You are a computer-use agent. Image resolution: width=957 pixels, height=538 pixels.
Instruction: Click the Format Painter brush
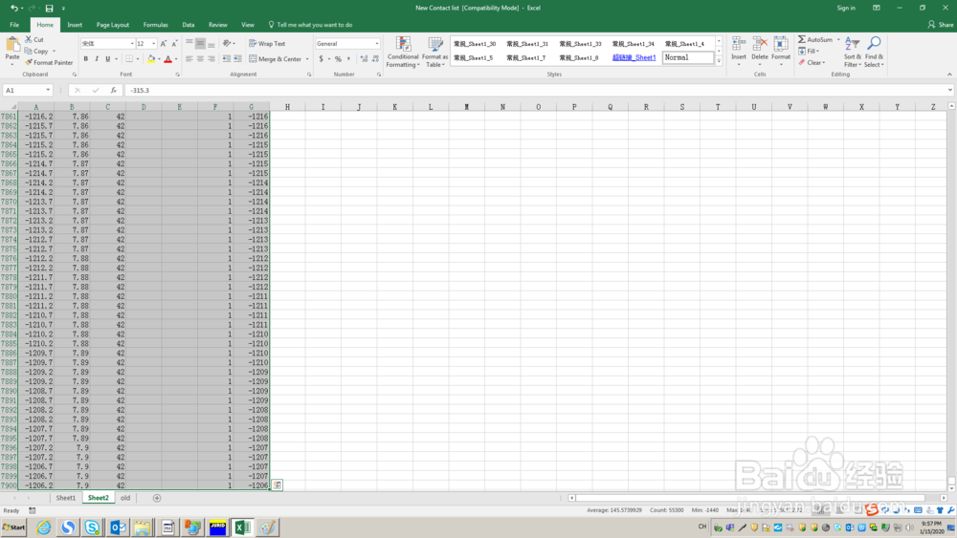tap(28, 62)
